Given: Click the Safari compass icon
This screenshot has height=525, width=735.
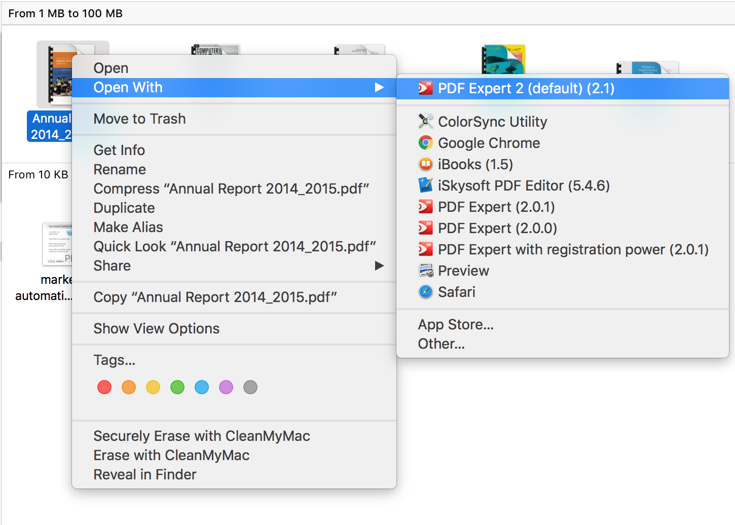Looking at the screenshot, I should (x=425, y=292).
